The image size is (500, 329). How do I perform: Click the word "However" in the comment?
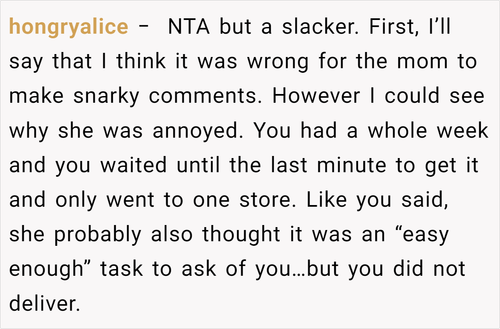coord(316,96)
